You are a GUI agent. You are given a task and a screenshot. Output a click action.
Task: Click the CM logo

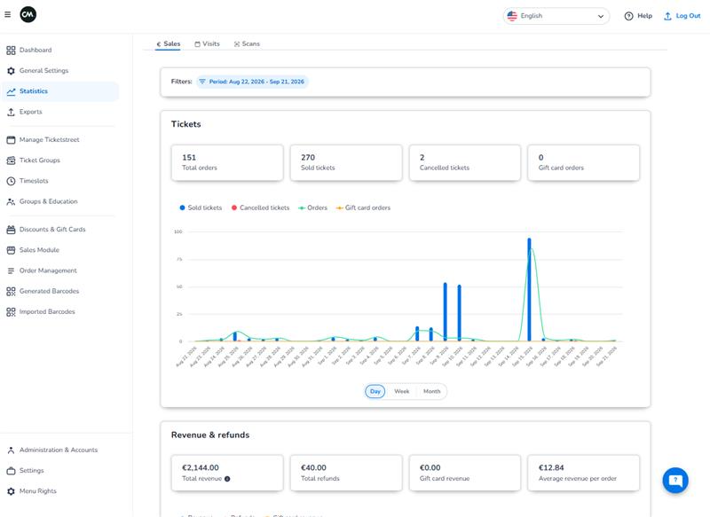point(28,14)
